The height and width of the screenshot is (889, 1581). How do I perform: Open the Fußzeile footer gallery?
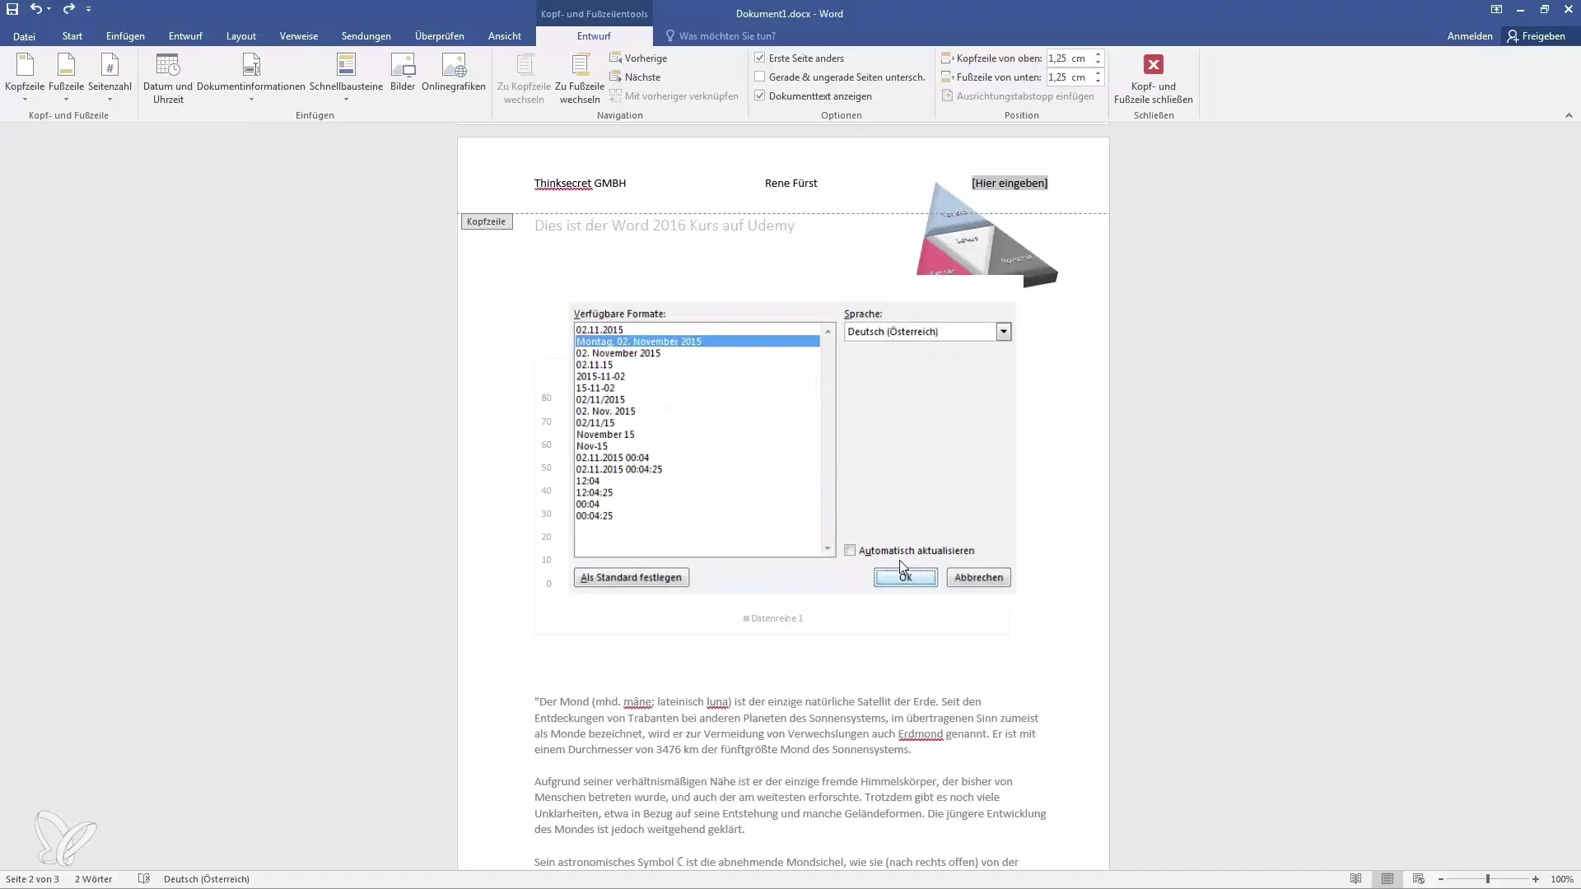pyautogui.click(x=66, y=78)
